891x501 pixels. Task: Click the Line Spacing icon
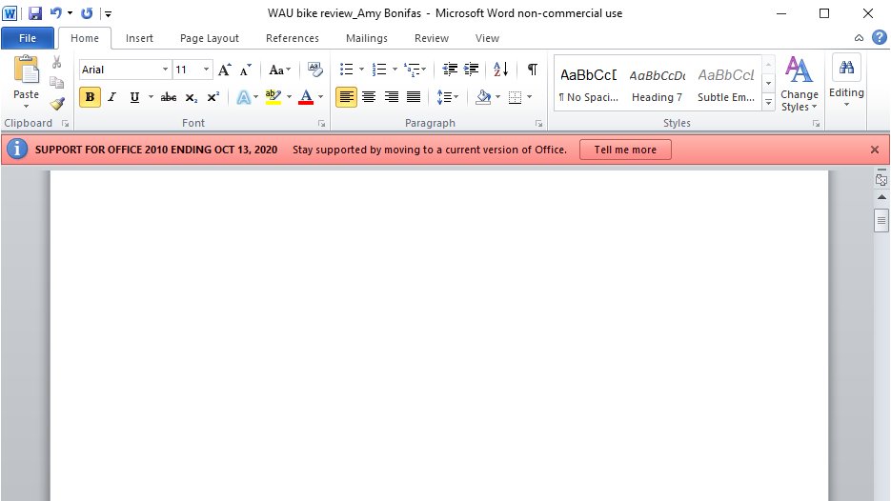tap(447, 97)
